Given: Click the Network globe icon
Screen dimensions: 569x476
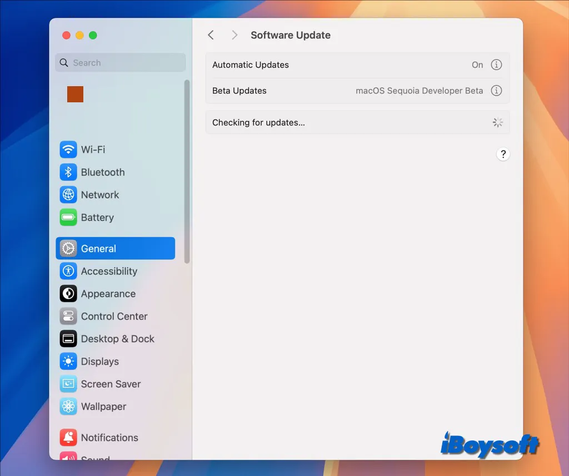Looking at the screenshot, I should pyautogui.click(x=68, y=195).
